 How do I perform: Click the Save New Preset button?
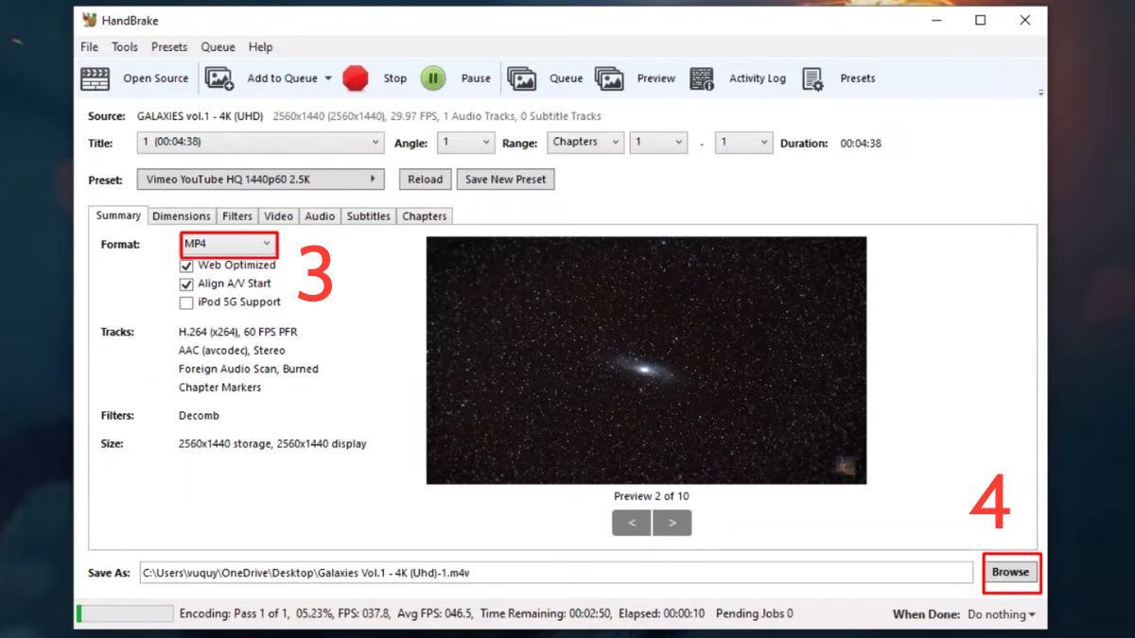click(505, 180)
